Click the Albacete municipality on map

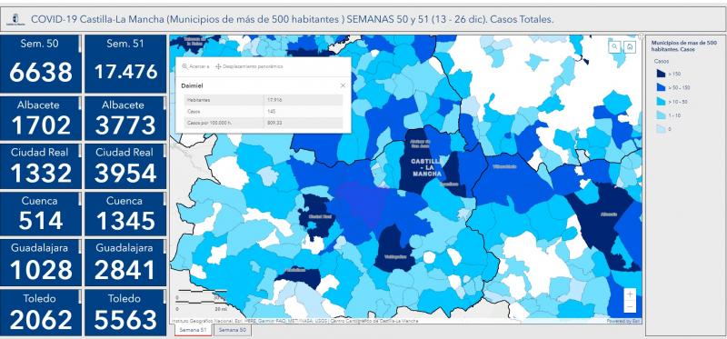click(605, 223)
